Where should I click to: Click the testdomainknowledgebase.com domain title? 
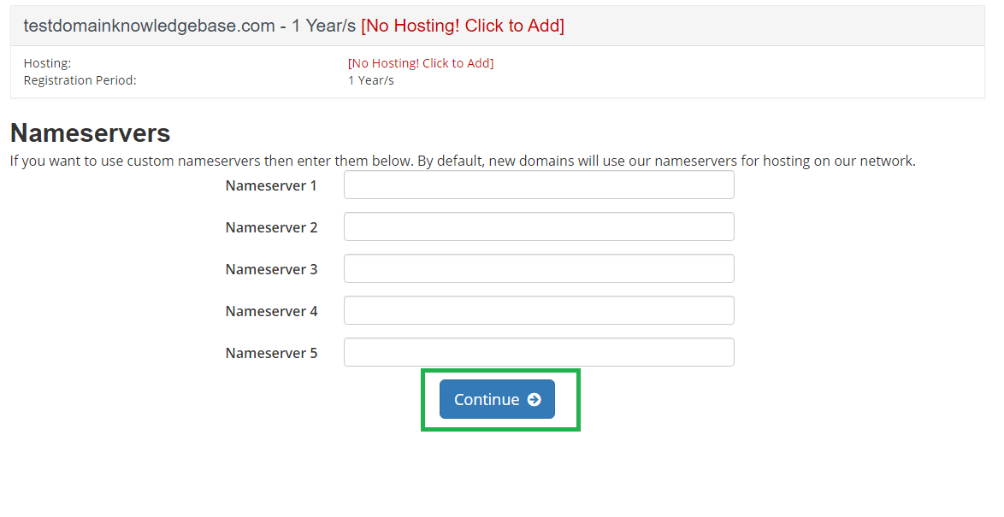[x=149, y=26]
